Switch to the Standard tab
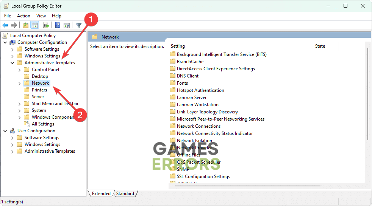Viewport: 372px width, 206px height. coord(125,194)
